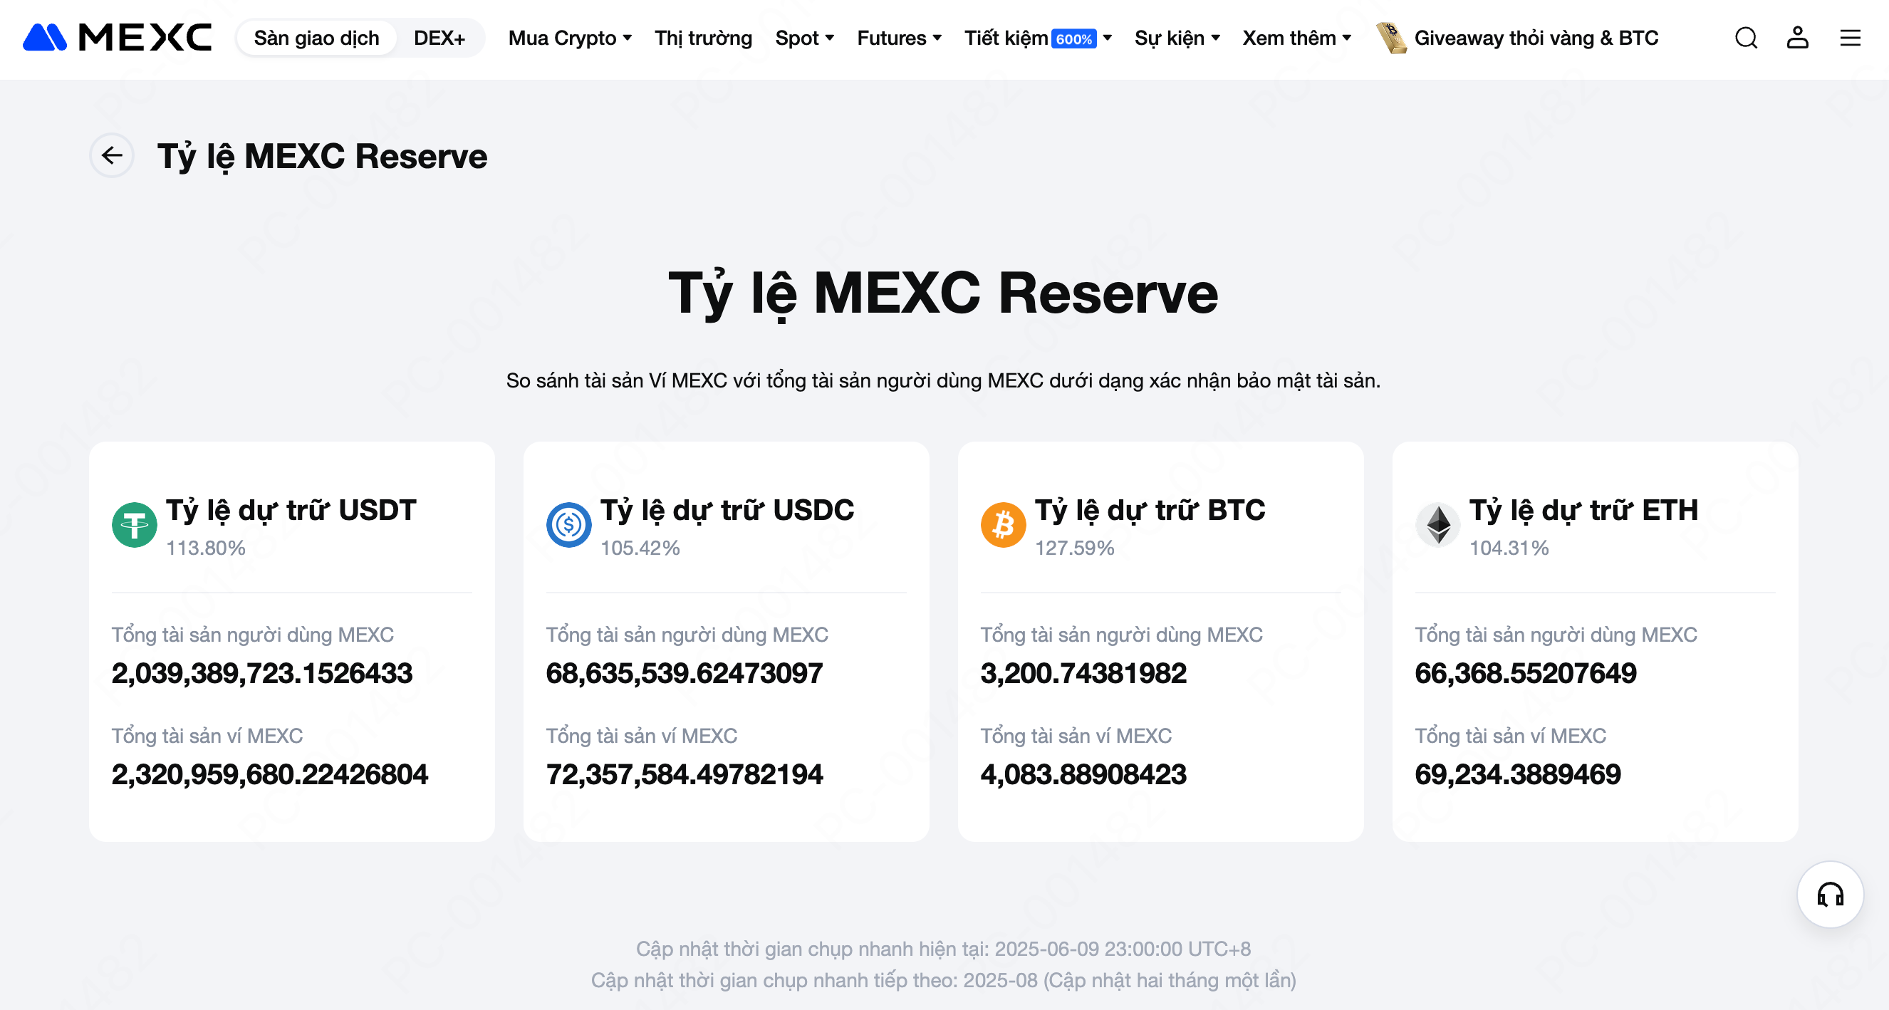Click the USDC coin icon

pos(569,524)
